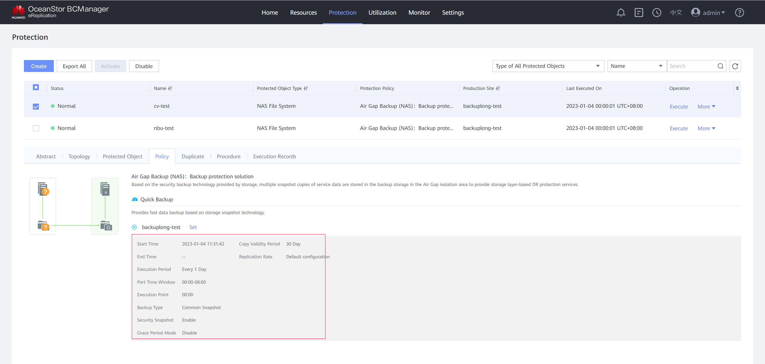The height and width of the screenshot is (364, 765).
Task: Uncheck the cv-test row checkbox
Action: (36, 107)
